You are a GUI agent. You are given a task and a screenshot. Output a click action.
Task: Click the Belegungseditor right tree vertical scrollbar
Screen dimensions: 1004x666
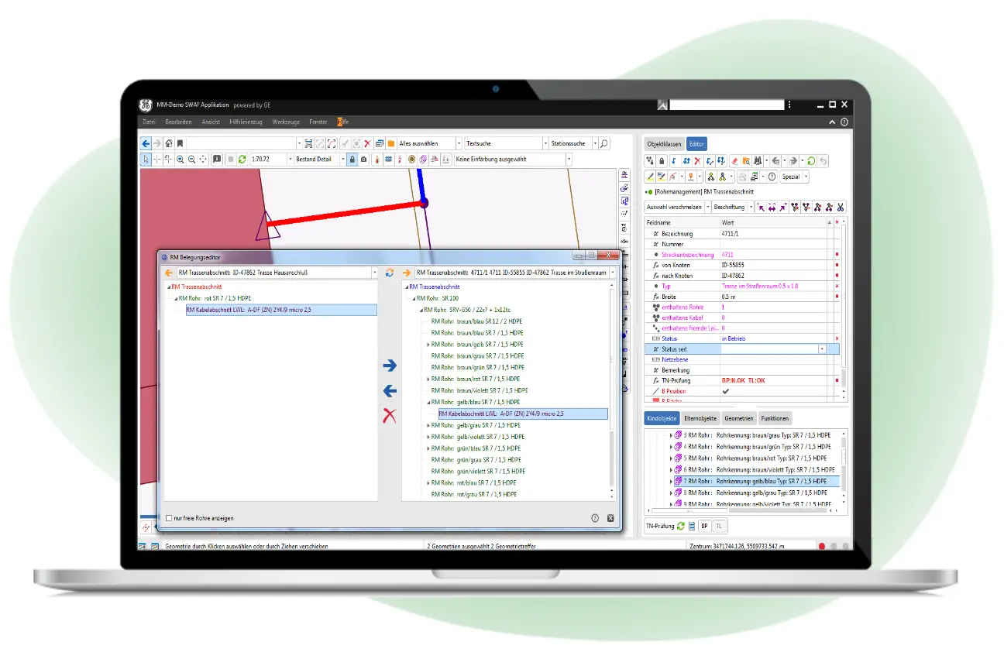point(611,393)
